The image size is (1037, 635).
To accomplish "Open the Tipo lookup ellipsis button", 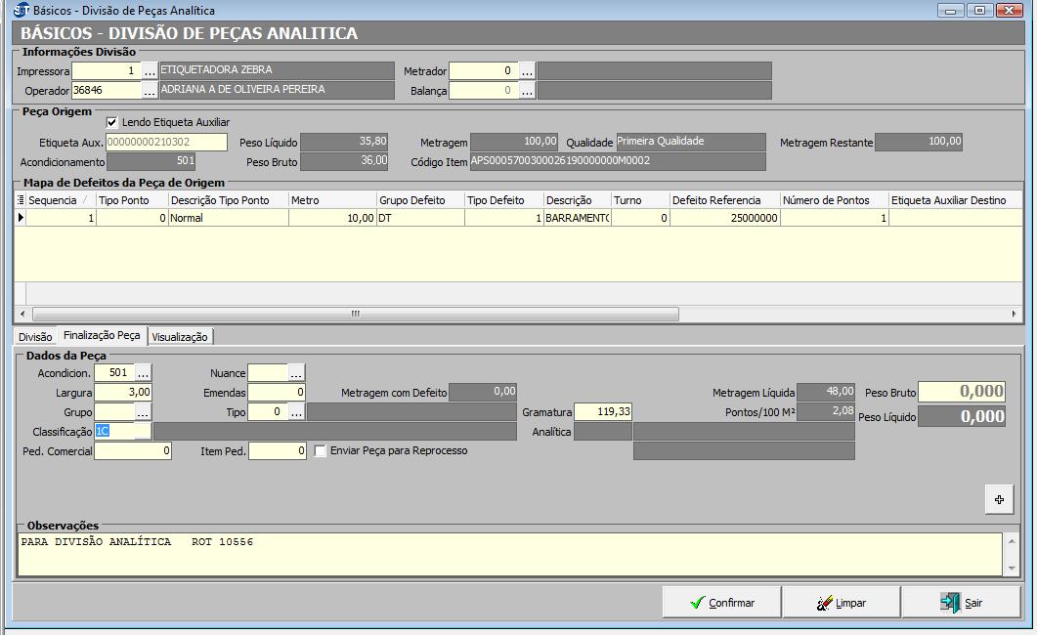I will [x=296, y=412].
